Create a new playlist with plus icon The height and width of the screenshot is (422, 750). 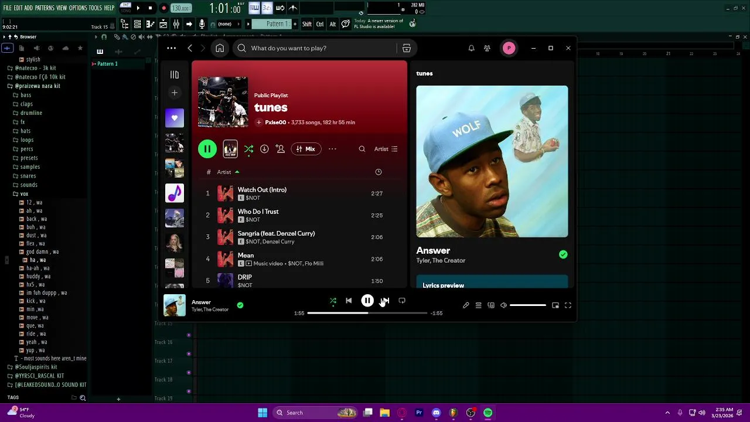pyautogui.click(x=174, y=93)
